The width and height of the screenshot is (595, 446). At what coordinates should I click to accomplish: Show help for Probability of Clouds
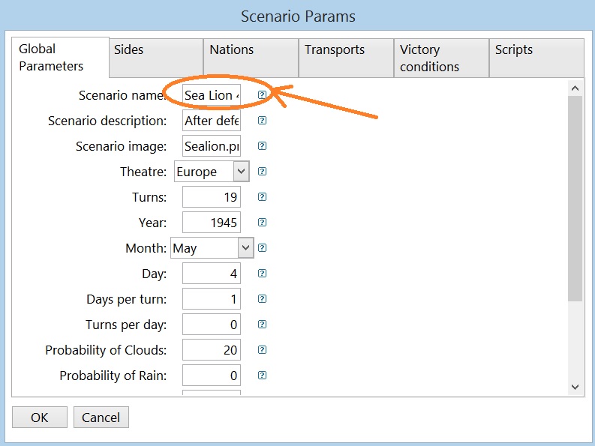(x=262, y=349)
